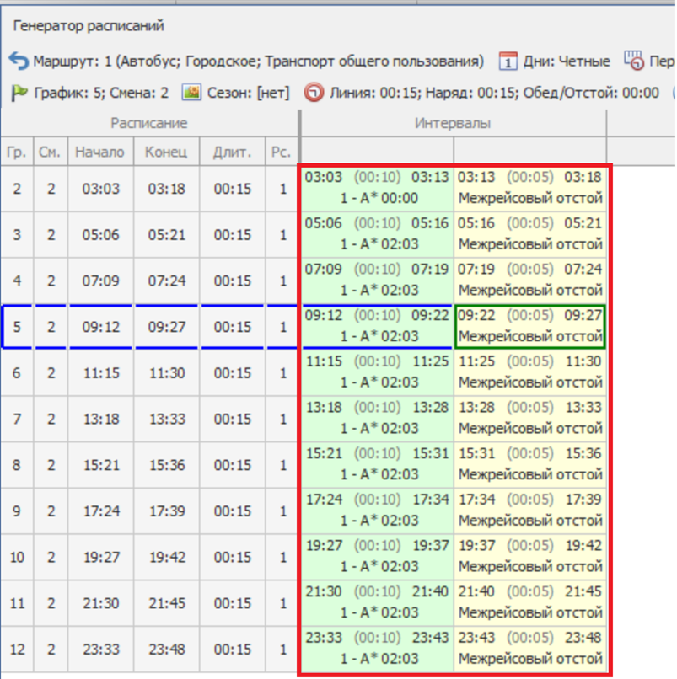Click the Линия: 00:15 time summary
The width and height of the screenshot is (677, 679).
pos(373,93)
